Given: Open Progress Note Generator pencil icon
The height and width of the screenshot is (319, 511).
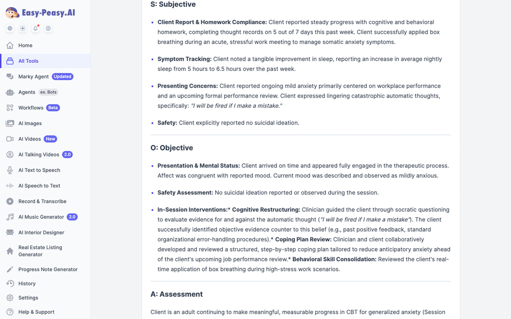Looking at the screenshot, I should point(10,269).
